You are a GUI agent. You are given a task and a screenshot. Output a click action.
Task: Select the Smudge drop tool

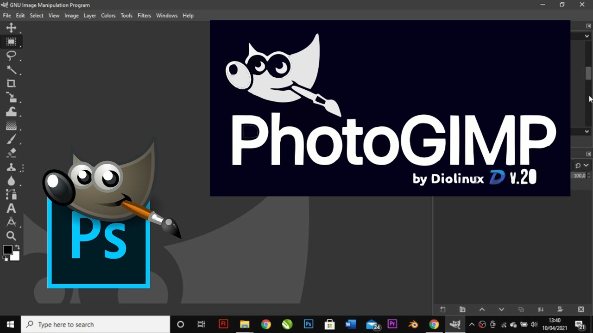coord(11,181)
